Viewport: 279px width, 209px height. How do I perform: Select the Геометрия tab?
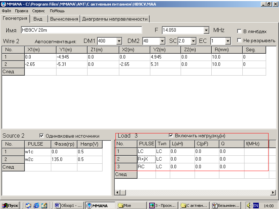(x=15, y=18)
